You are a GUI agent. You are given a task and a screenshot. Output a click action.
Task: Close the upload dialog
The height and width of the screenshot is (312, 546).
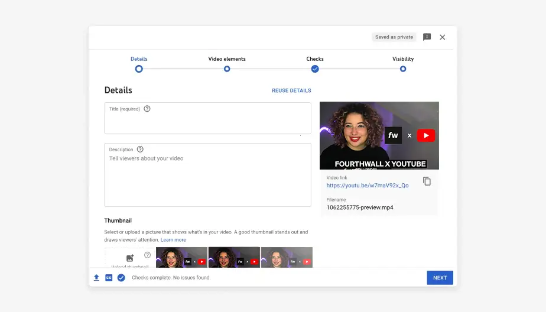tap(443, 37)
